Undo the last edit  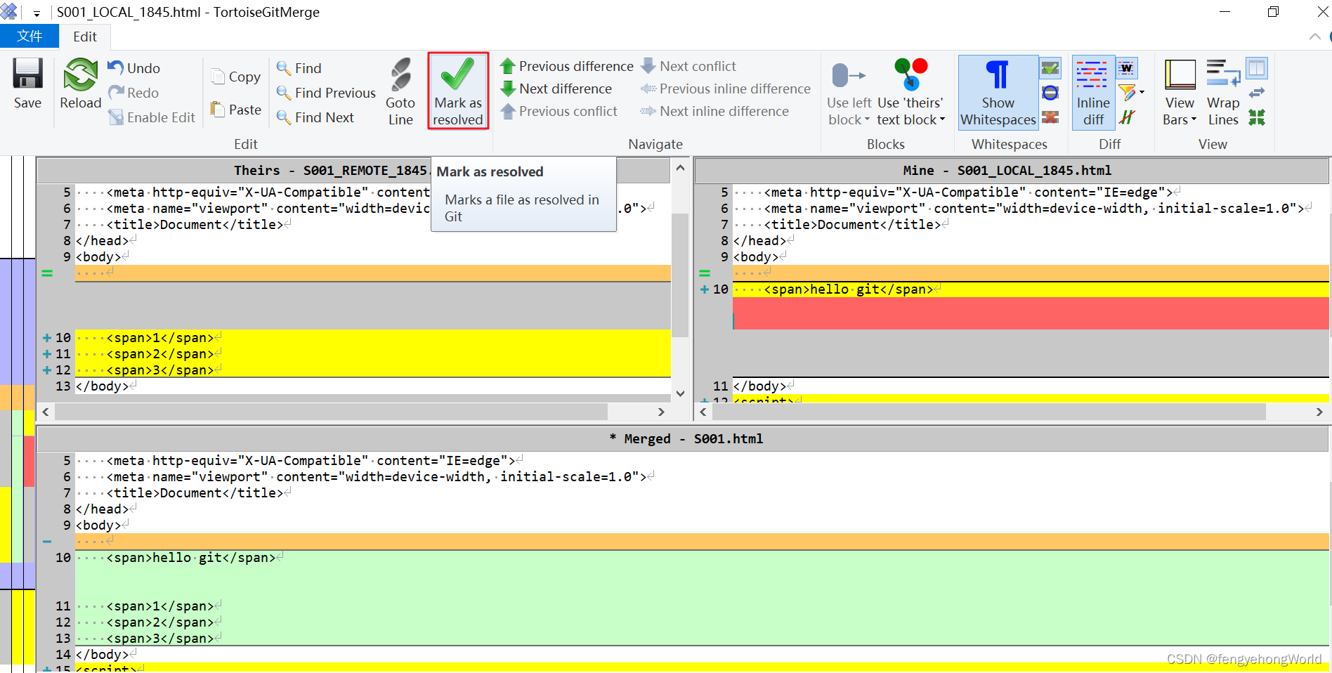[x=134, y=68]
